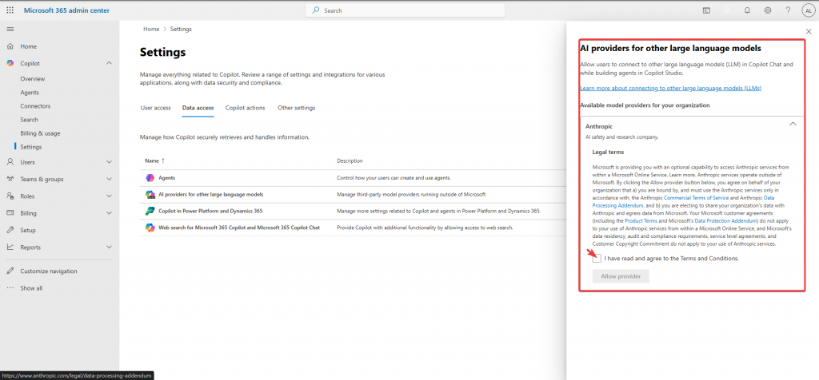Open Cloud Shell terminal icon in header
819x380 pixels.
706,10
